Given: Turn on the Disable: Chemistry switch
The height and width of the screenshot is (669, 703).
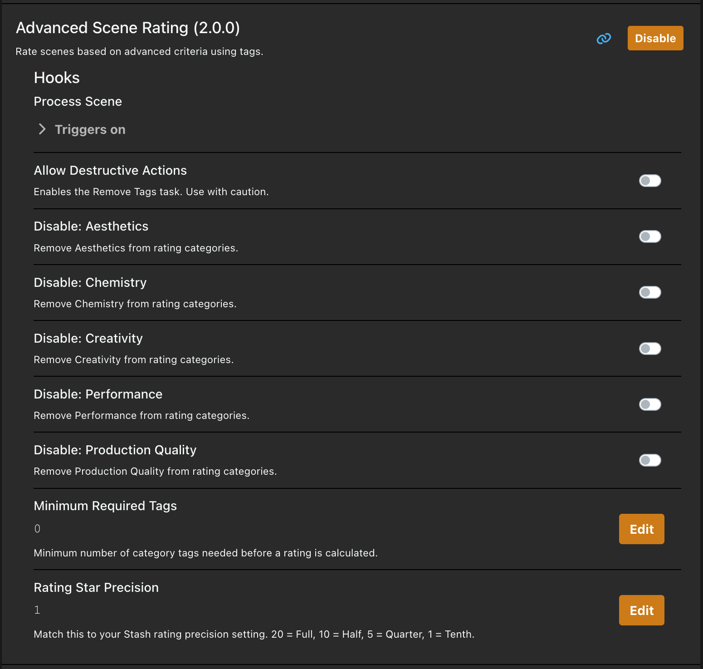Looking at the screenshot, I should pos(649,292).
